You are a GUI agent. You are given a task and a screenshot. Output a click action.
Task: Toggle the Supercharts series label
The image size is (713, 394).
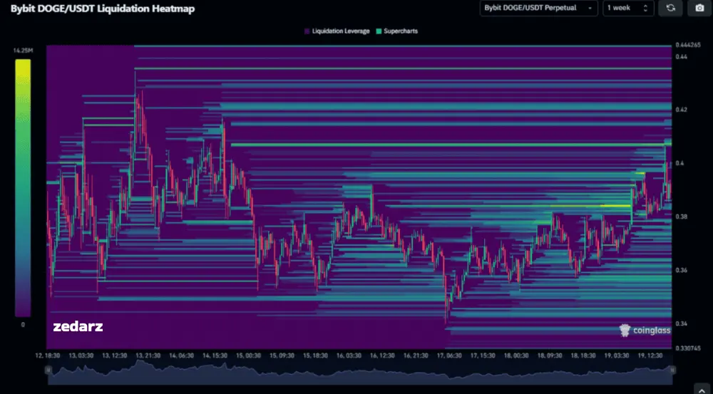(x=401, y=31)
